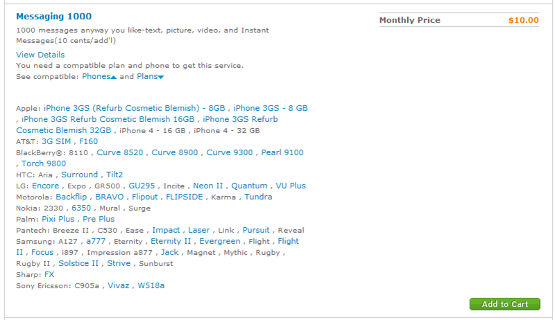
Task: Click the Add to Cart button
Action: 504,304
